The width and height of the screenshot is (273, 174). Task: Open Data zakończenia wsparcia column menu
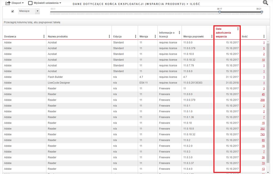(238, 29)
